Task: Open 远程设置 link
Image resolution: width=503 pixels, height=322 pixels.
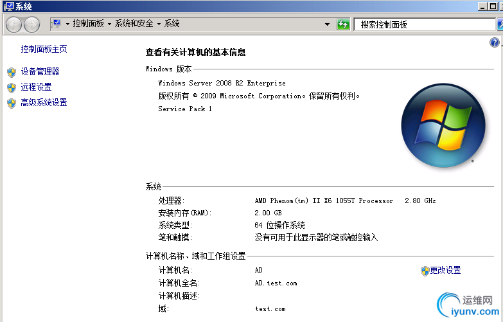Action: [x=36, y=87]
